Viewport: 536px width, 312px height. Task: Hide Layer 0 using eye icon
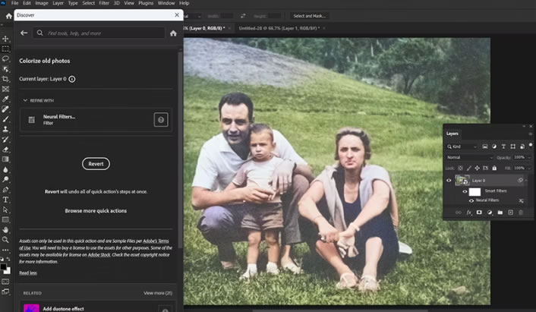[449, 180]
